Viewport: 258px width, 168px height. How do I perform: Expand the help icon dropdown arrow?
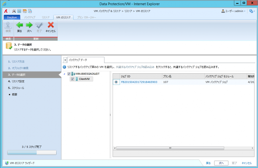pyautogui.click(x=254, y=11)
